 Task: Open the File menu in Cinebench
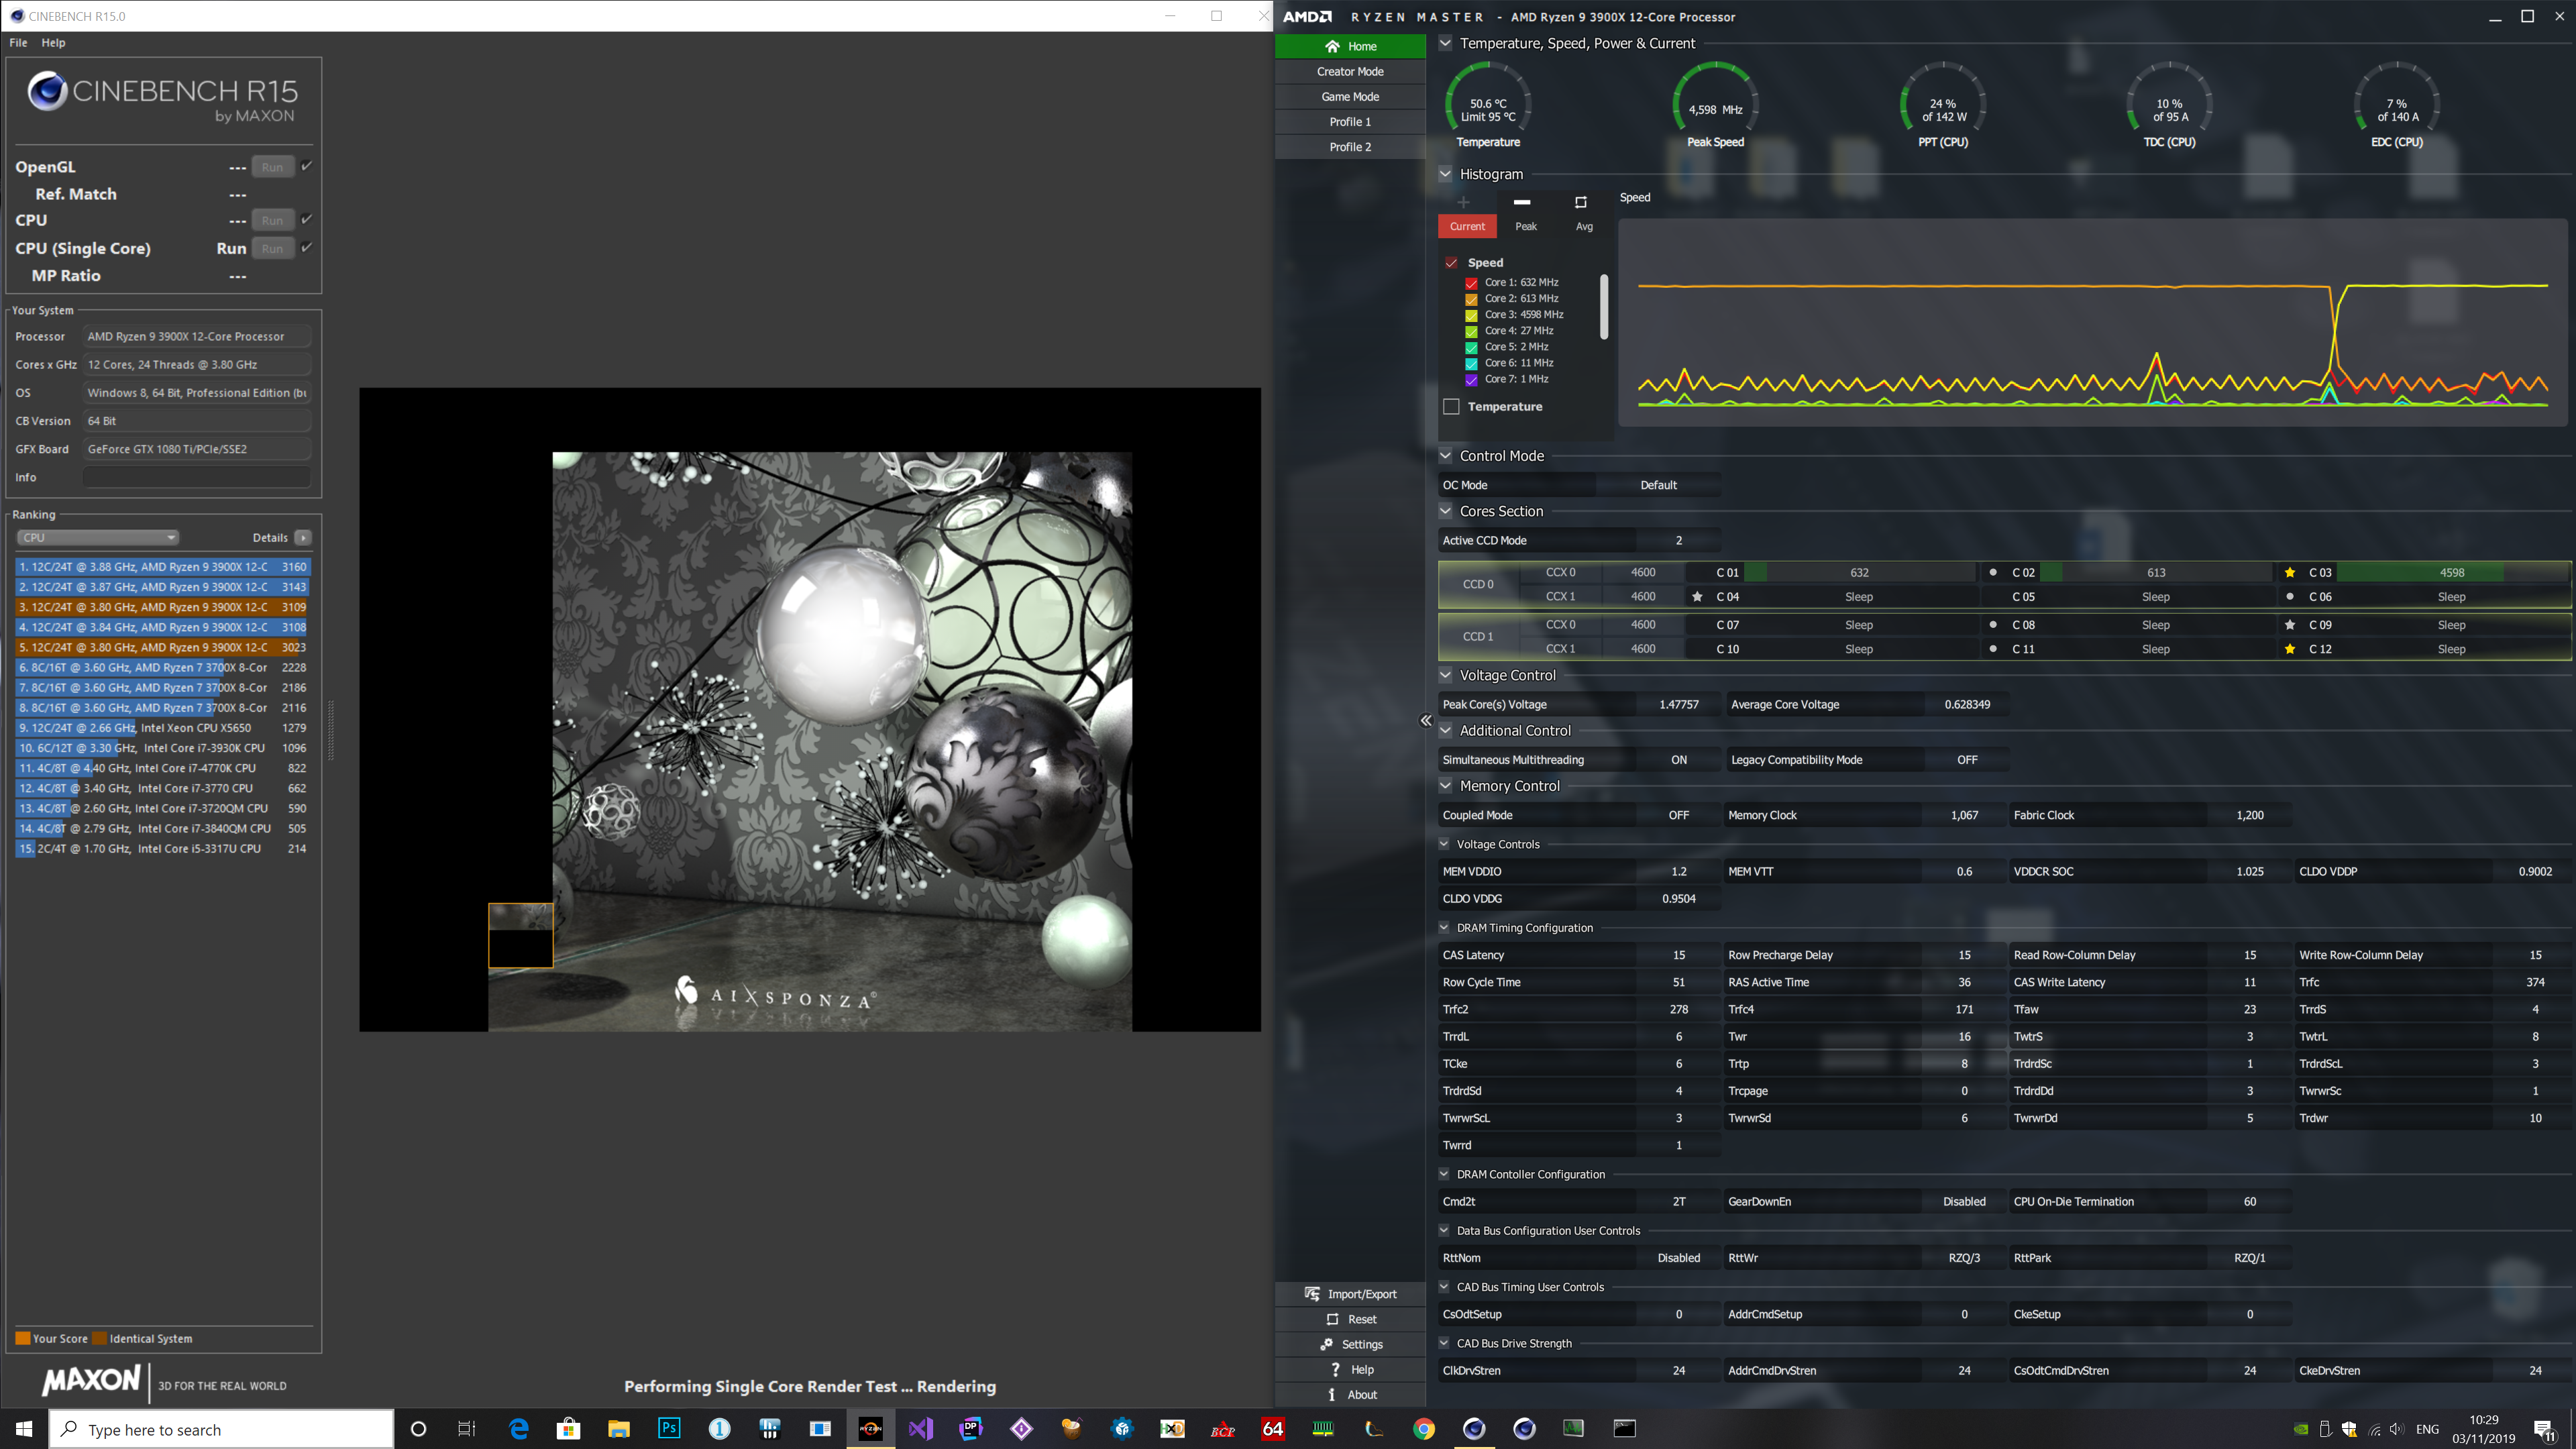coord(18,43)
